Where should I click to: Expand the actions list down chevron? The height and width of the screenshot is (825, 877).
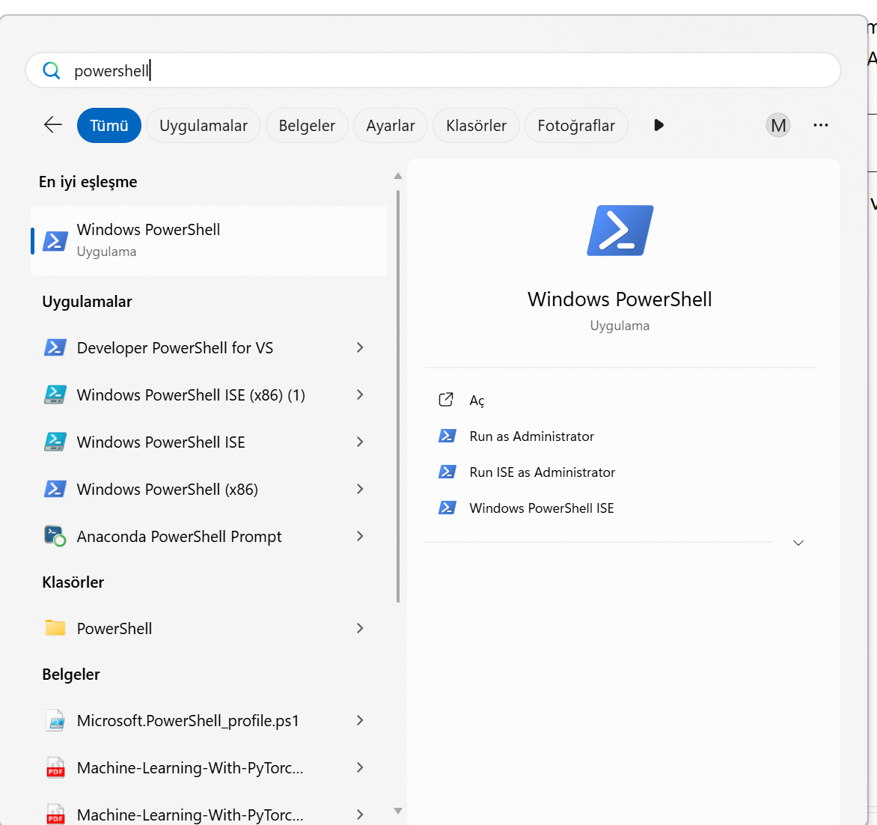[x=798, y=543]
